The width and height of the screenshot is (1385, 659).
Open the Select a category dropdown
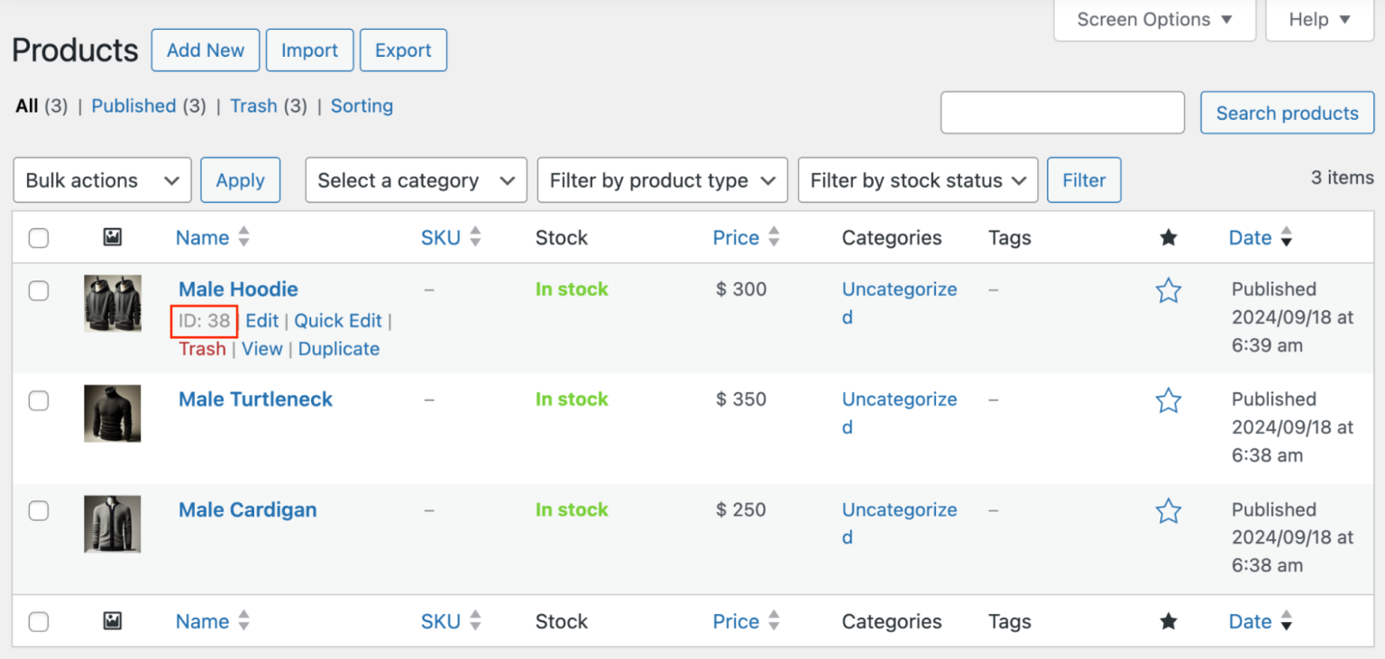click(416, 179)
